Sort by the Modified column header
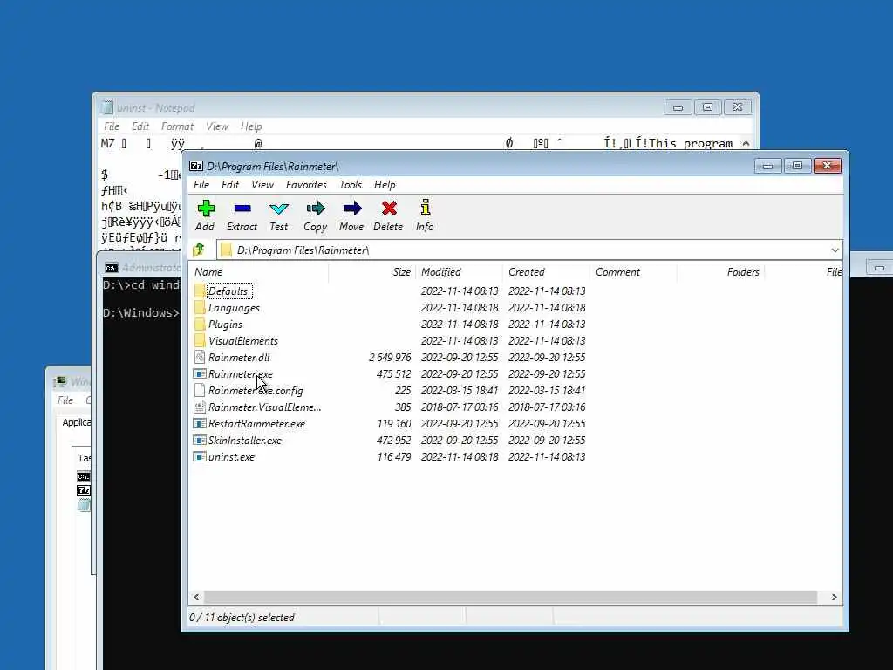 pyautogui.click(x=459, y=272)
